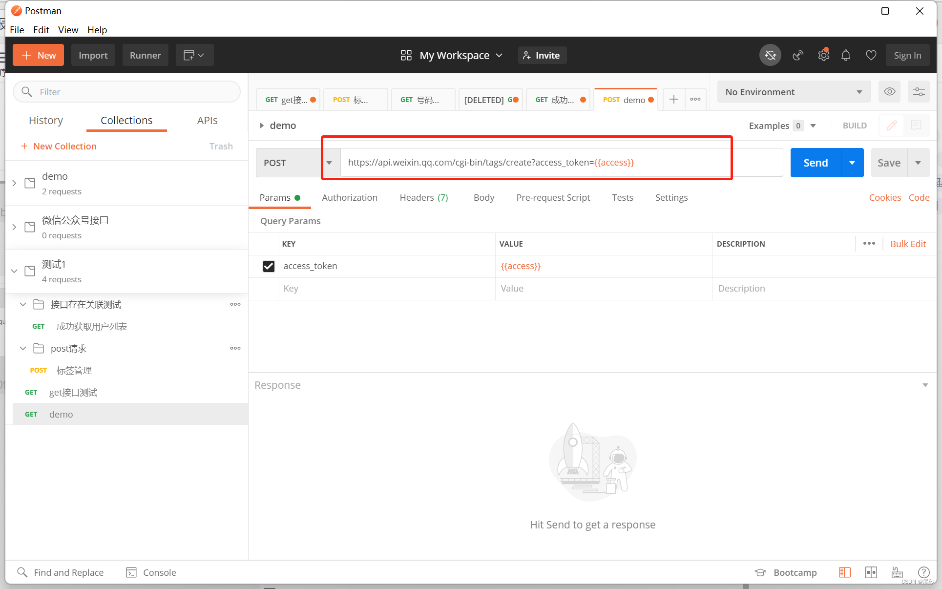Expand the 微信公众号接口 collection
942x589 pixels.
14,227
